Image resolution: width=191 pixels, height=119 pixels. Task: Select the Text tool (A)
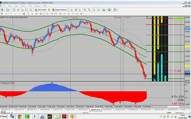tap(32, 14)
